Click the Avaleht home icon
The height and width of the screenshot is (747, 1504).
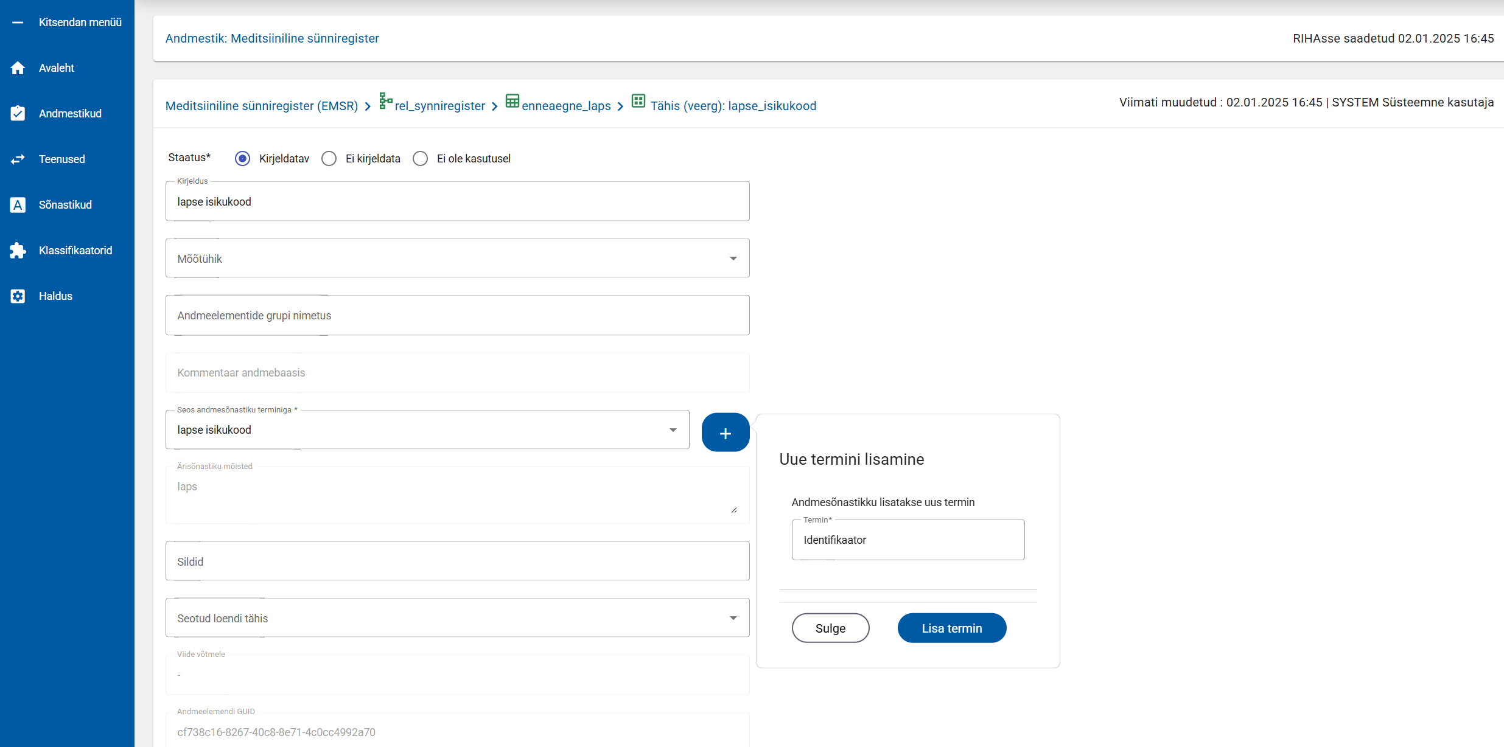pos(18,68)
